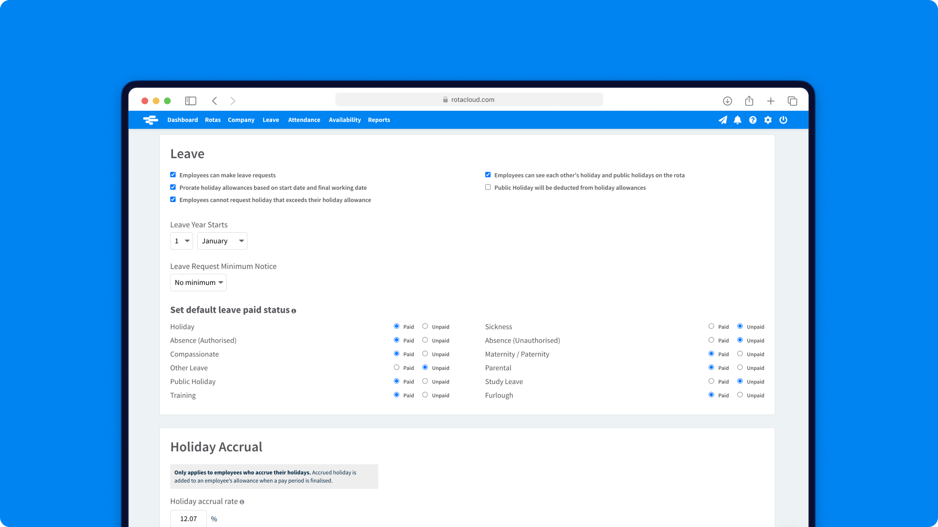Enable Public Holiday deduction from holiday allowances
The width and height of the screenshot is (938, 527).
(x=487, y=187)
